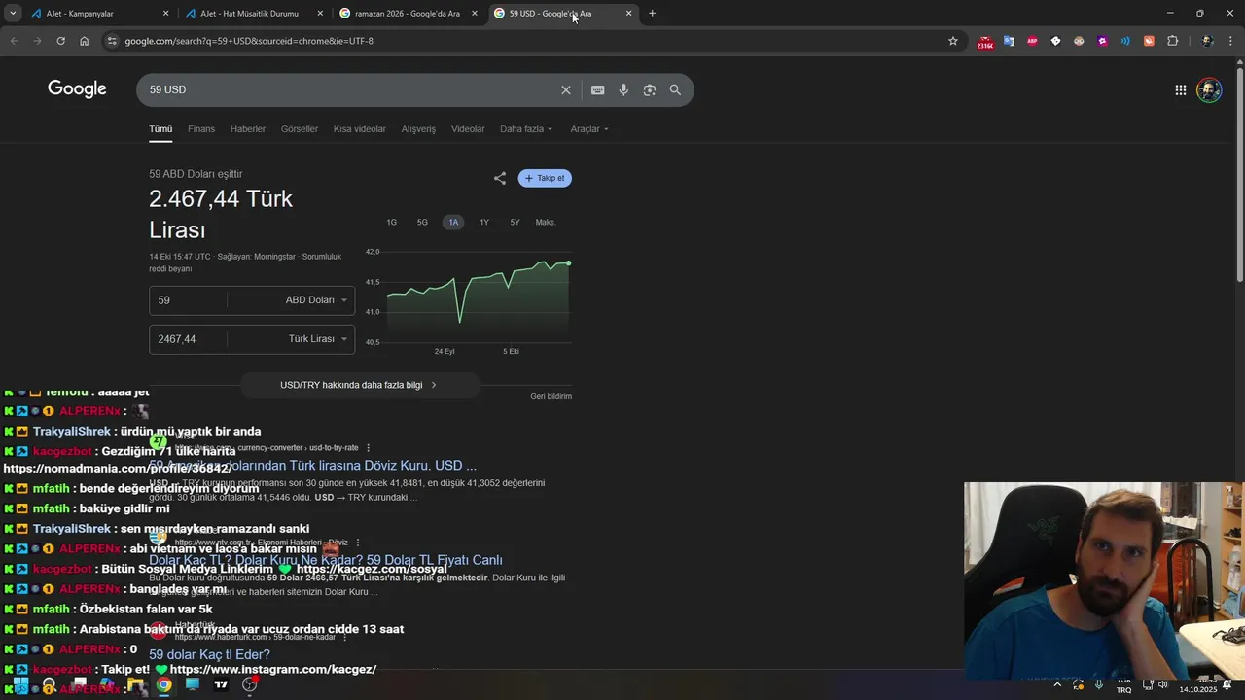Switch to ramazan 2026 browser tab

pyautogui.click(x=409, y=14)
